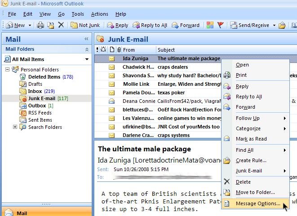Click the Move to Folder toolbar icon

click(51, 25)
